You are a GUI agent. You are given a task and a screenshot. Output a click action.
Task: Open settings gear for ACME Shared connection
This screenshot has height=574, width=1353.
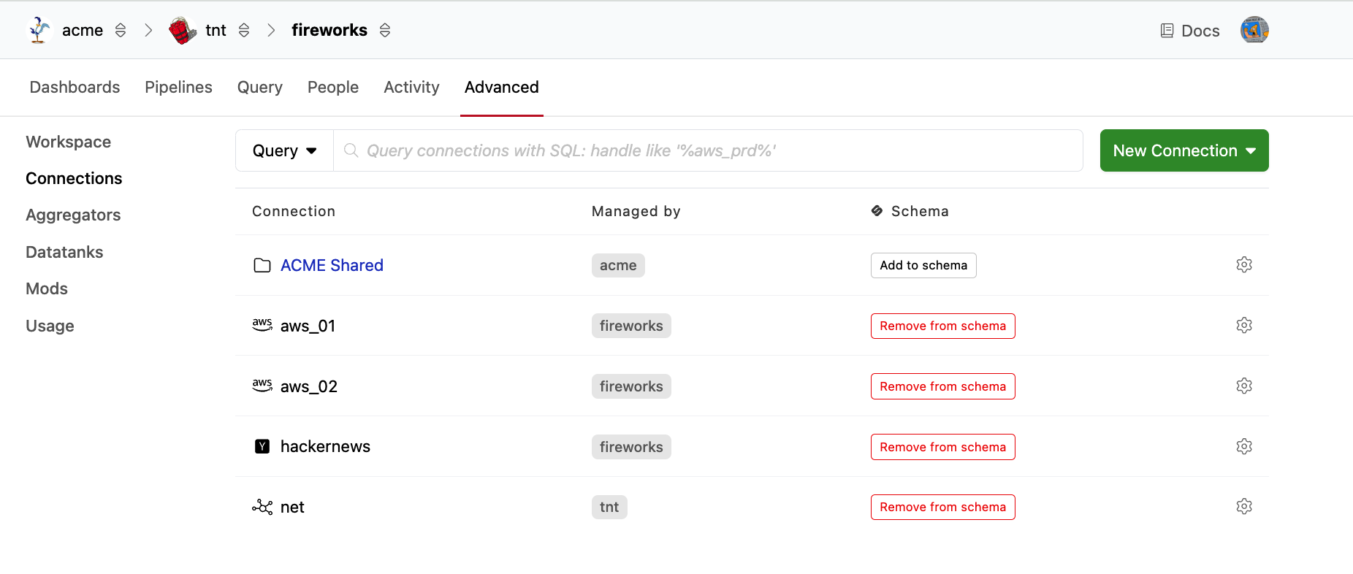coord(1244,264)
